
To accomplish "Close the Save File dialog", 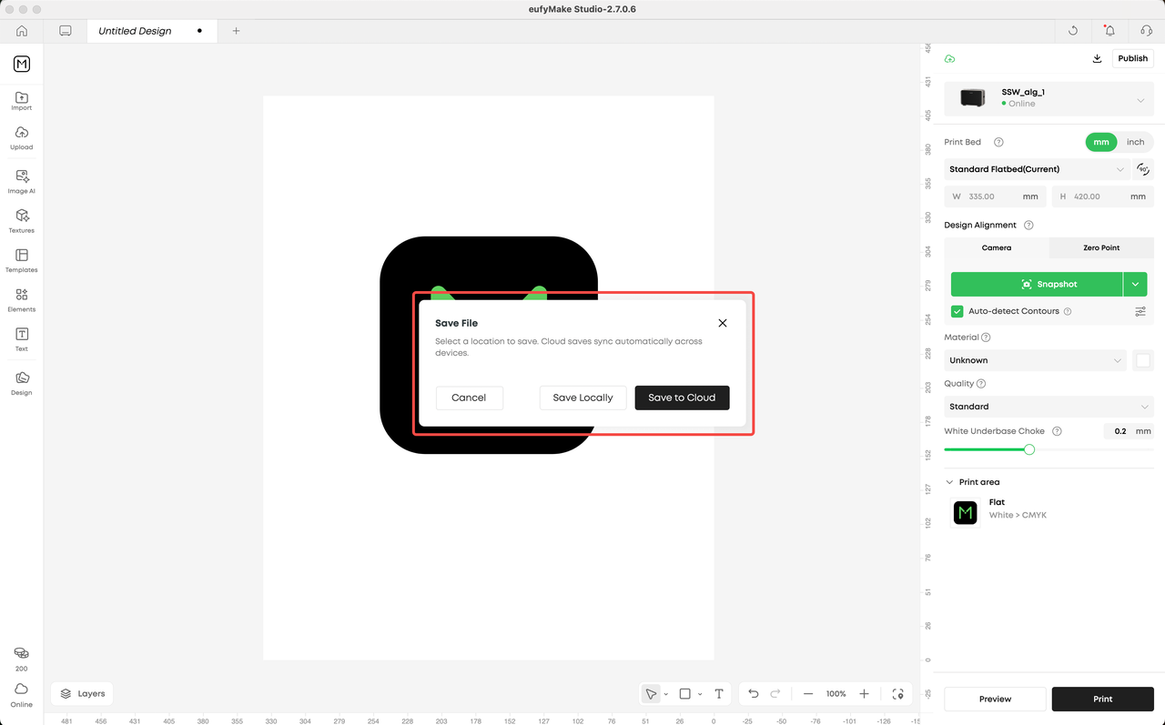I will (x=723, y=323).
